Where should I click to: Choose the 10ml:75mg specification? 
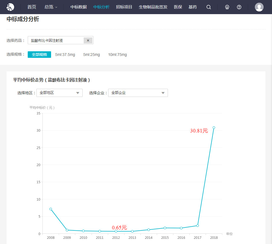[117, 55]
